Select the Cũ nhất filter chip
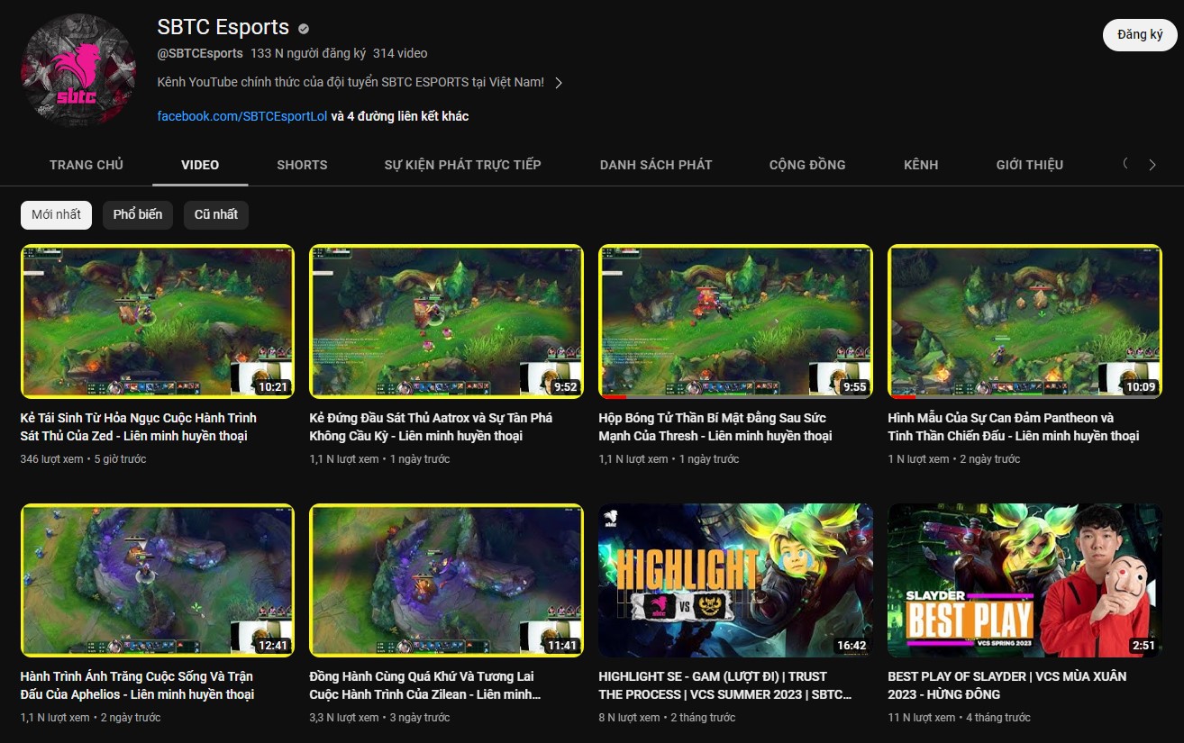 215,214
